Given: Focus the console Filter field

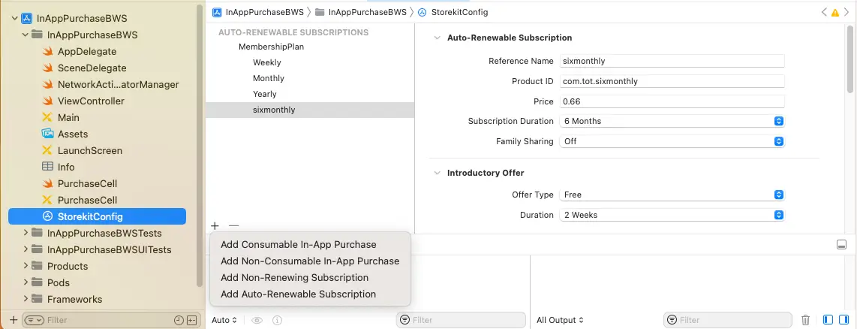Looking at the screenshot, I should click(x=727, y=320).
